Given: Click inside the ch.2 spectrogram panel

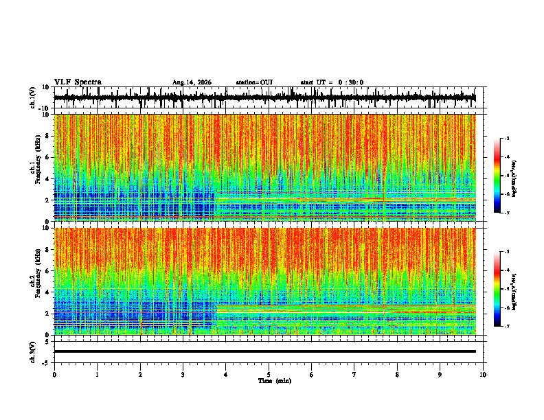Looking at the screenshot, I should point(265,281).
